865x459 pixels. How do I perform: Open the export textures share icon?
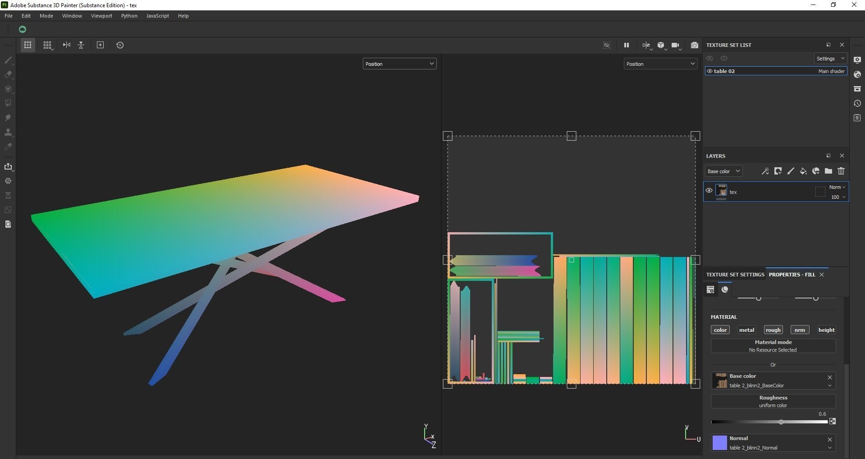[8, 166]
